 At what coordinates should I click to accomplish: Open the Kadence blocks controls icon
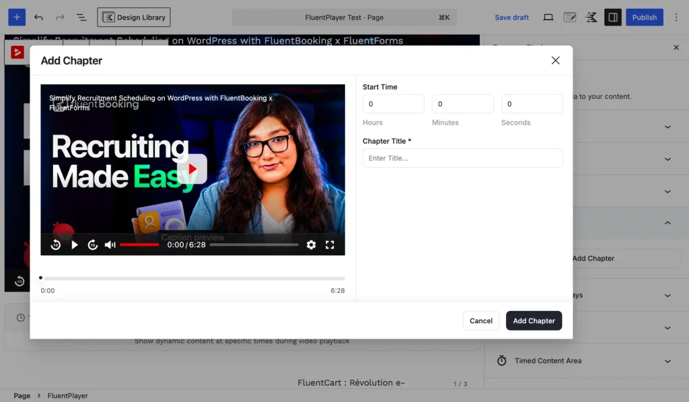[x=591, y=17]
